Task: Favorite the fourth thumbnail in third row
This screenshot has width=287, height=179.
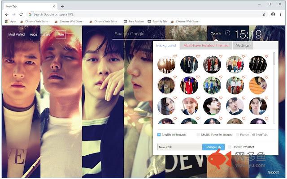Action: tap(244, 98)
